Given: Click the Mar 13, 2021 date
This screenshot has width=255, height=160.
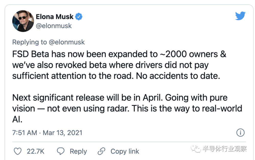Looking at the screenshot, I should [x=62, y=133].
